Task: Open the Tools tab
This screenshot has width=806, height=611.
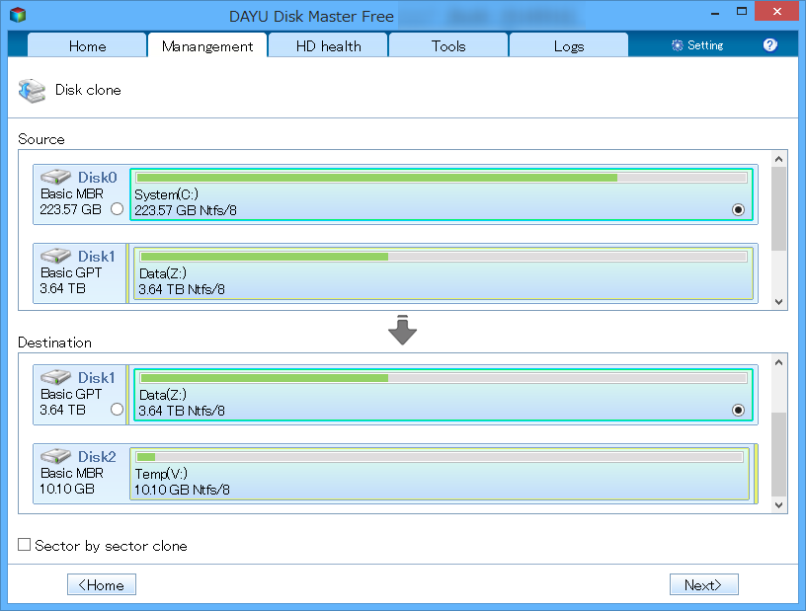Action: click(448, 45)
